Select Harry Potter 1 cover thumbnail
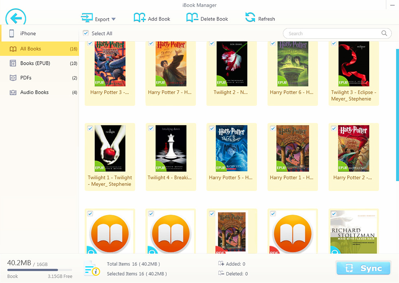The image size is (399, 283). pos(293,148)
